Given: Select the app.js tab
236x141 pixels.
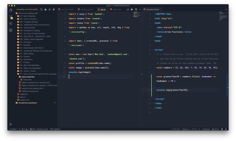Looking at the screenshot, I should [x=101, y=9].
